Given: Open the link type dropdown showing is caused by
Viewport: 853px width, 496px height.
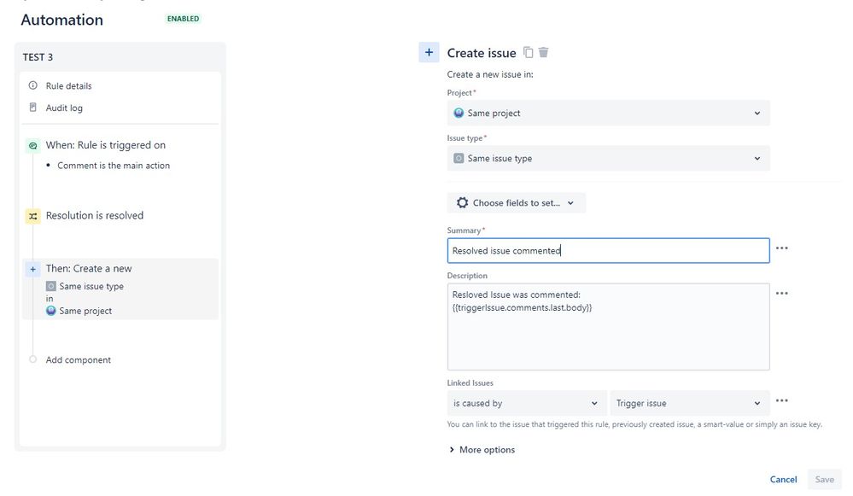Looking at the screenshot, I should pyautogui.click(x=527, y=403).
